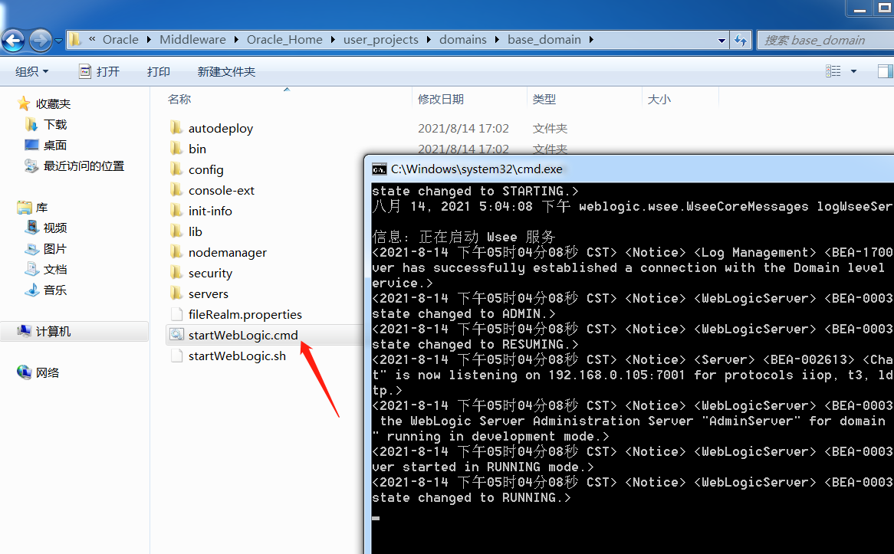Click the 打开 toolbar command
Viewport: 894px width, 554px height.
pos(100,71)
